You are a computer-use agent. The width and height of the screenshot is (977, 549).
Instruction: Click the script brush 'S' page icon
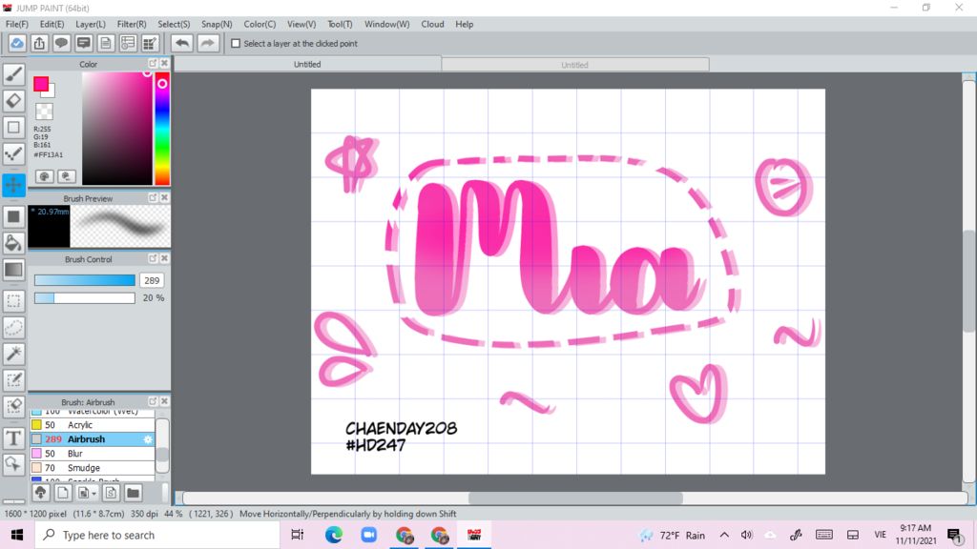coord(111,493)
